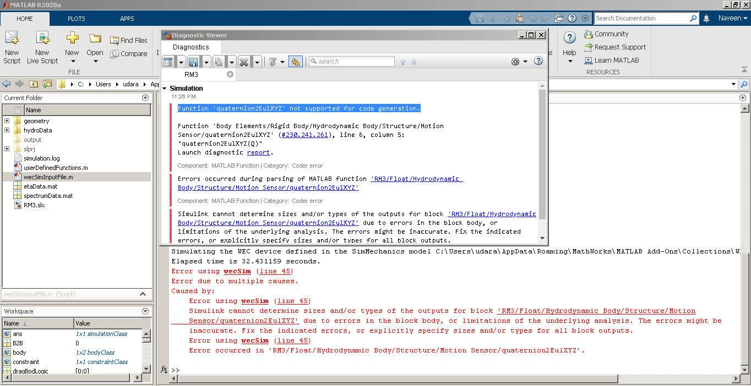The width and height of the screenshot is (751, 386).
Task: Click the search magnifier beside address bar
Action: [744, 84]
